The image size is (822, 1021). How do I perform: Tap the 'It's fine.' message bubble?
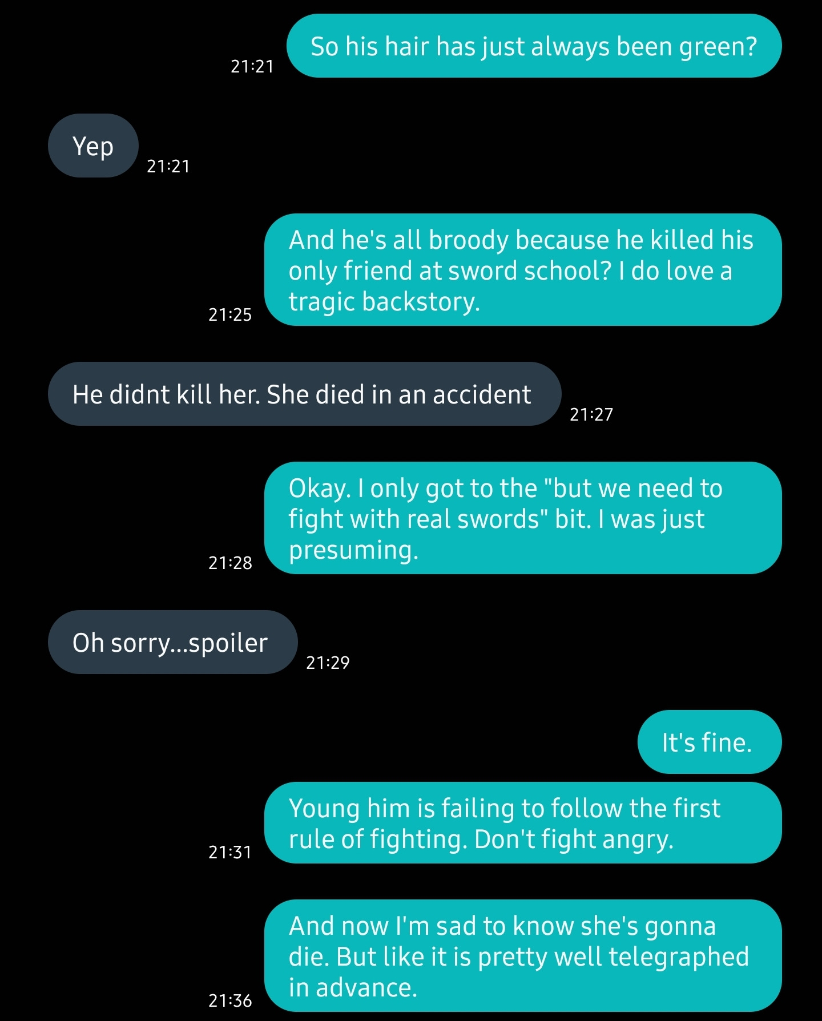click(709, 742)
